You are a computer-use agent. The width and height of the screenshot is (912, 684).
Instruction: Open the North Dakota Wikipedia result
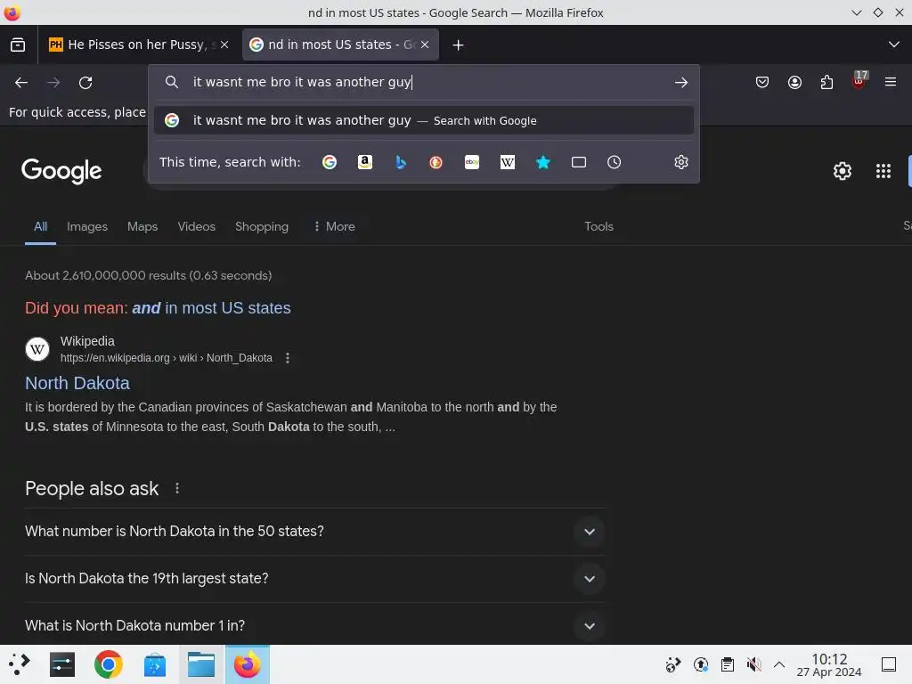click(x=77, y=383)
